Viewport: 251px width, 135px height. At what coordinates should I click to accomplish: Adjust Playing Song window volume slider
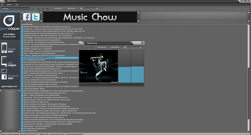tap(135, 47)
